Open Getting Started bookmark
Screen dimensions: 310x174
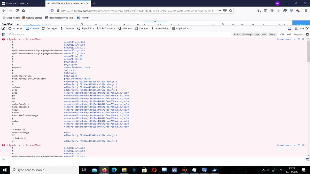(32, 18)
